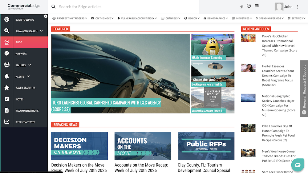
Task: Open the Answers chat bubble icon
Action: 7,53
